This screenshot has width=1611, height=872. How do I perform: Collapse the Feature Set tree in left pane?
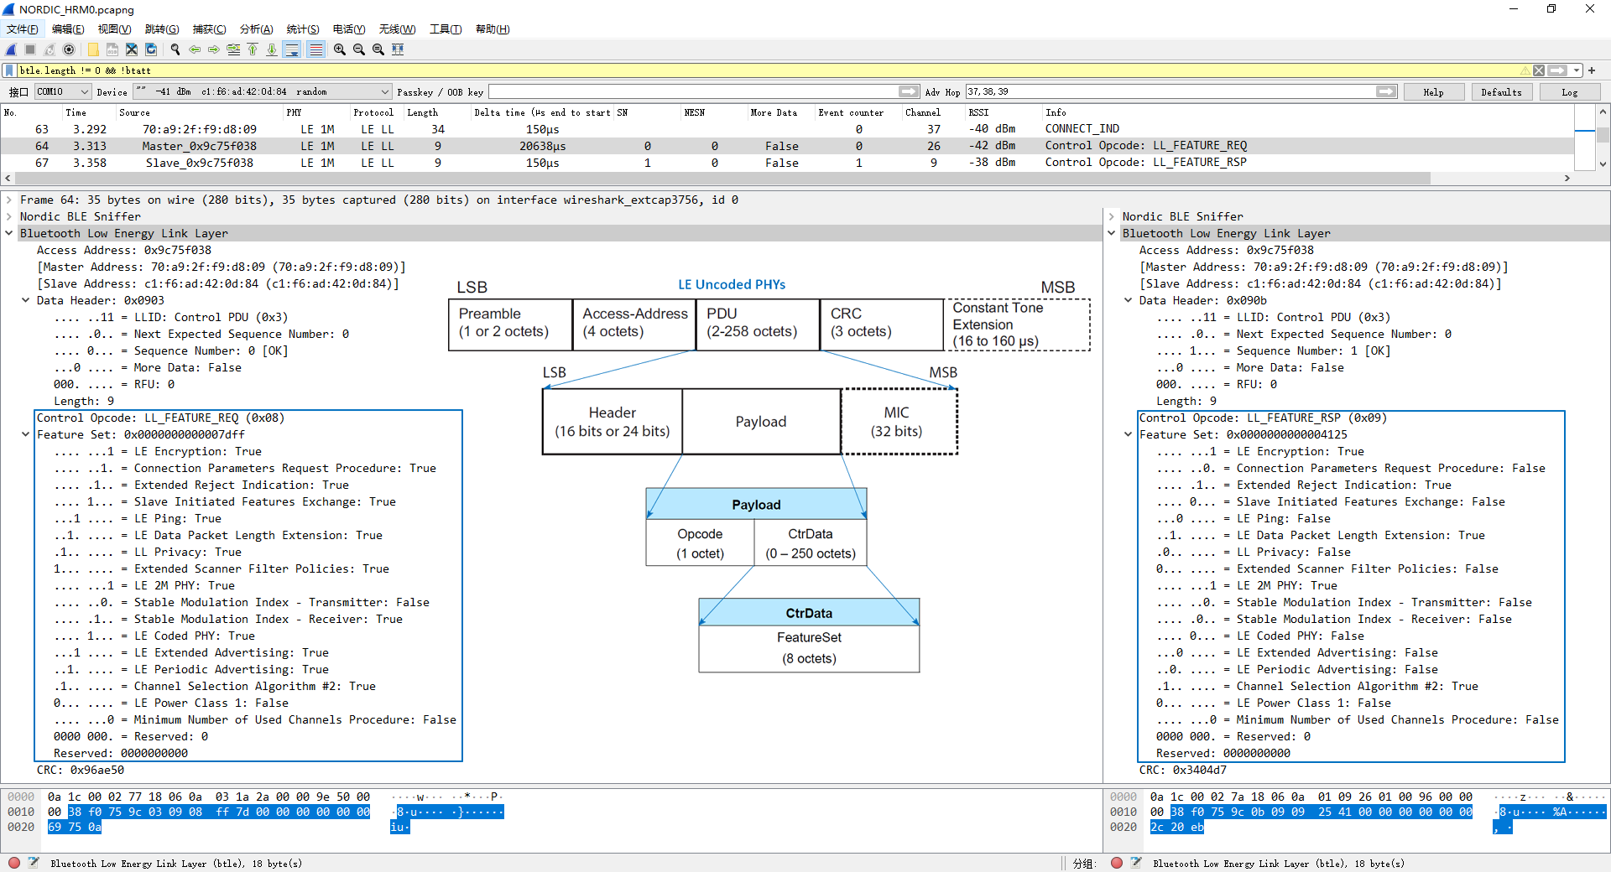click(24, 434)
